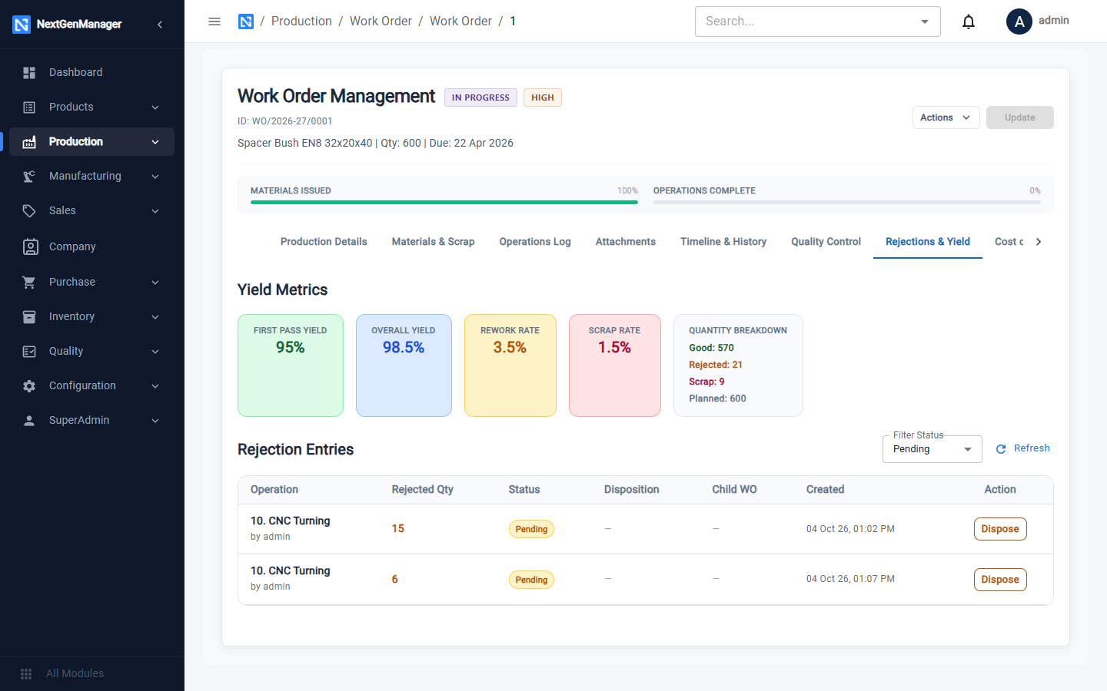Open the Actions dropdown
This screenshot has height=691, width=1107.
[946, 117]
